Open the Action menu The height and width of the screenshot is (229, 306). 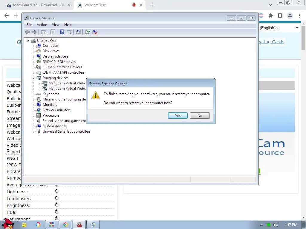[42, 25]
